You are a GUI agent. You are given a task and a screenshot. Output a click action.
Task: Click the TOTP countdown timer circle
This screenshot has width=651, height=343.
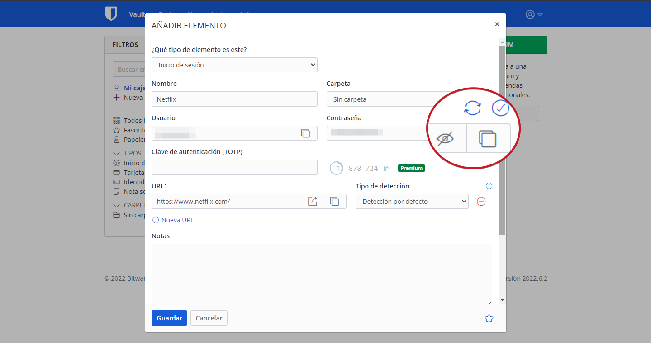(x=336, y=168)
